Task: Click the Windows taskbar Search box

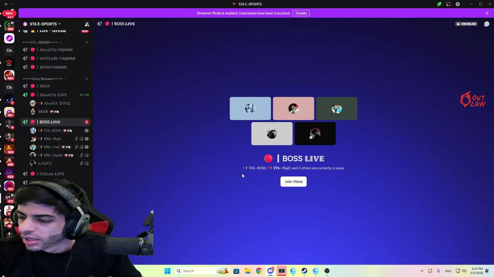Action: click(x=201, y=271)
